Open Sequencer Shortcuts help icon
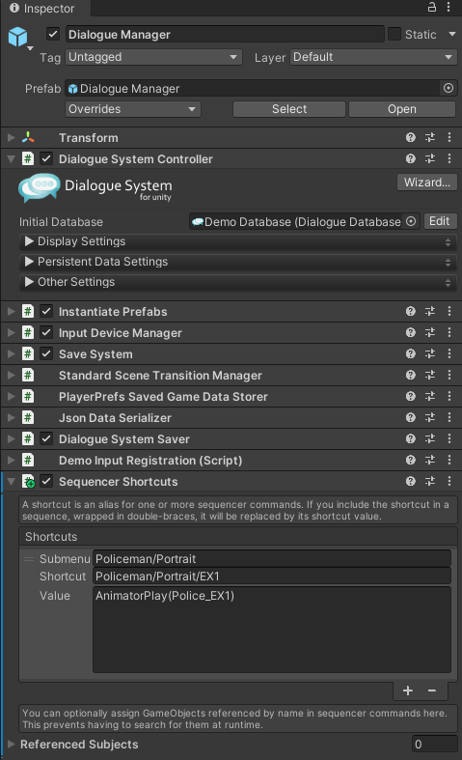462x760 pixels. pyautogui.click(x=411, y=482)
